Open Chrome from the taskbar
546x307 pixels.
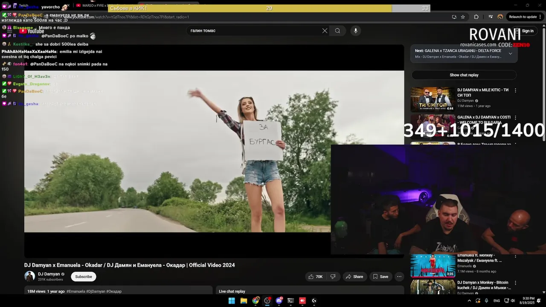click(256, 301)
